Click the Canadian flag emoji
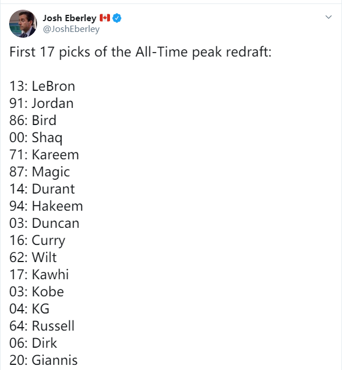The height and width of the screenshot is (370, 342). (105, 18)
